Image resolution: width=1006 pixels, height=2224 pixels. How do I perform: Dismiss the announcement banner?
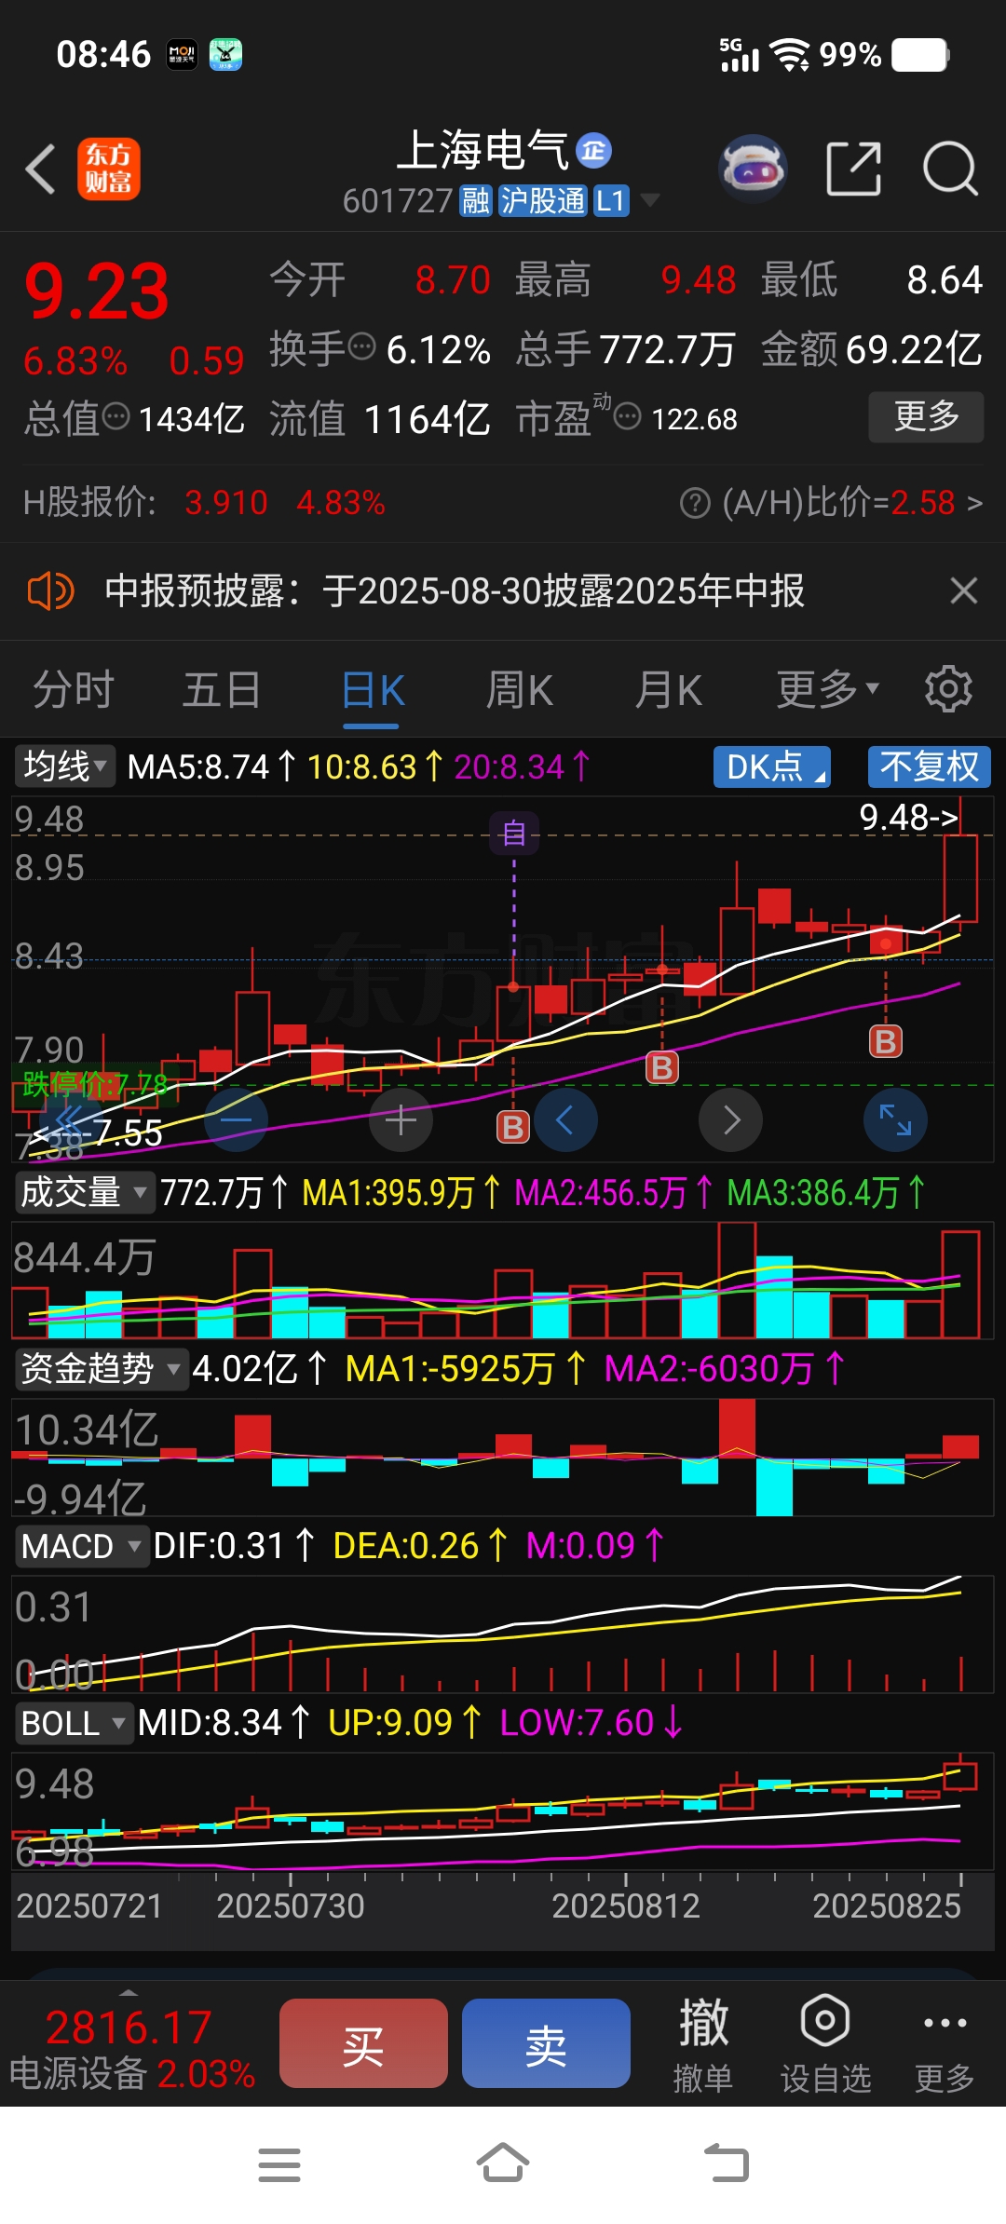point(963,590)
